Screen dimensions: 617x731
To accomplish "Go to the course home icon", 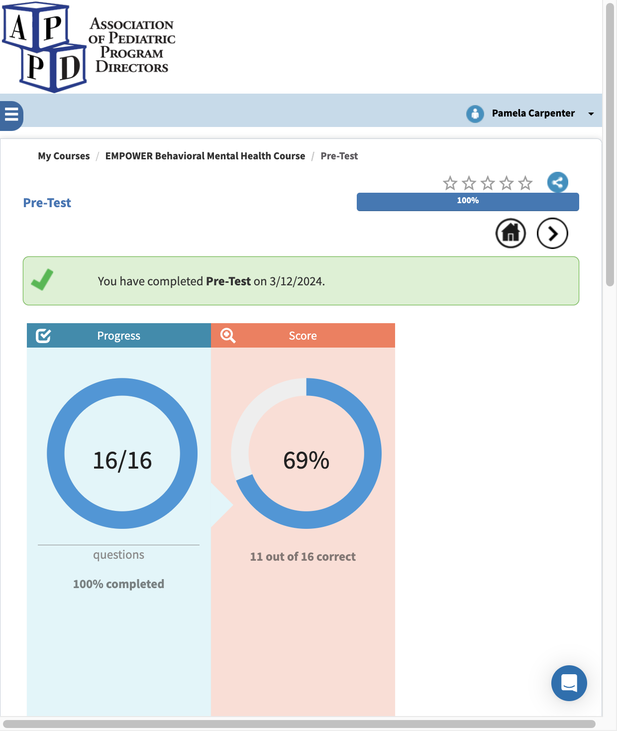I will point(511,233).
